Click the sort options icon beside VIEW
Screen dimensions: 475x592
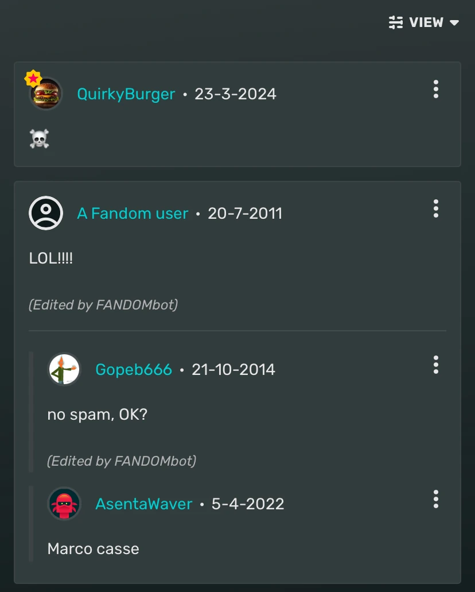click(x=396, y=22)
